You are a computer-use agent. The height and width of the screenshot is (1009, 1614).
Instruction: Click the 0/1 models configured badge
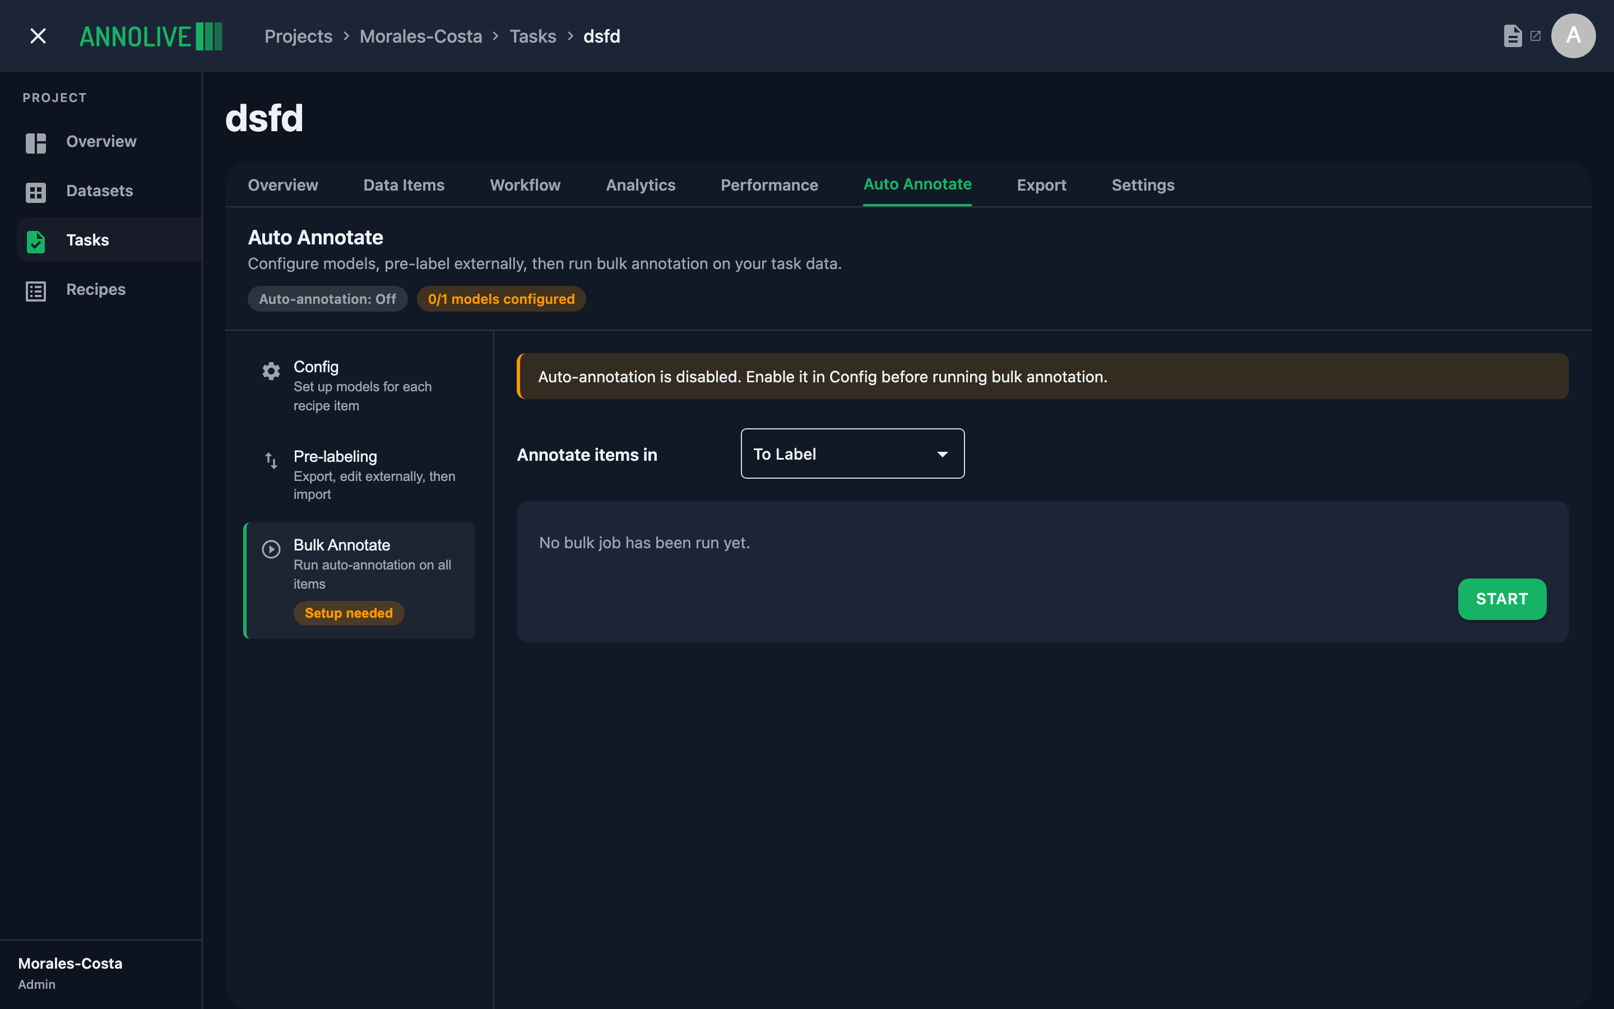501,299
